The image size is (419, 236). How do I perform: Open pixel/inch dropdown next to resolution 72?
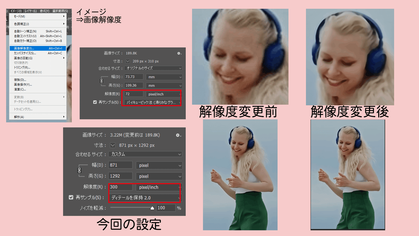tap(164, 94)
